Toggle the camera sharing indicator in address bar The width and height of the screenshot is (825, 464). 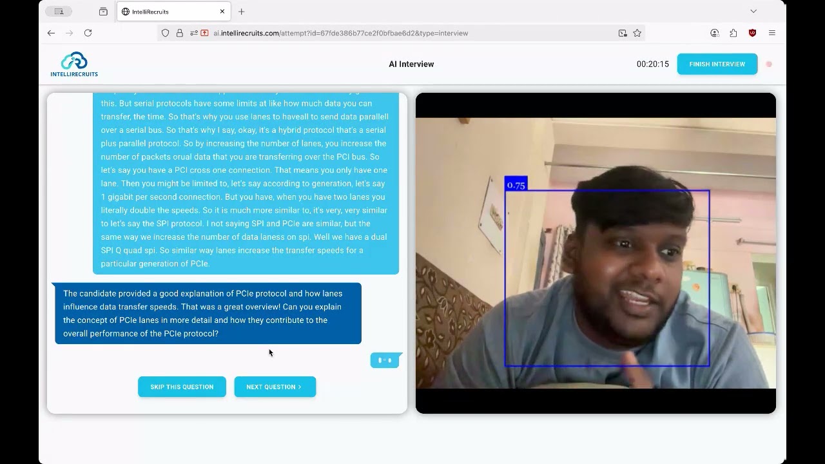point(205,33)
